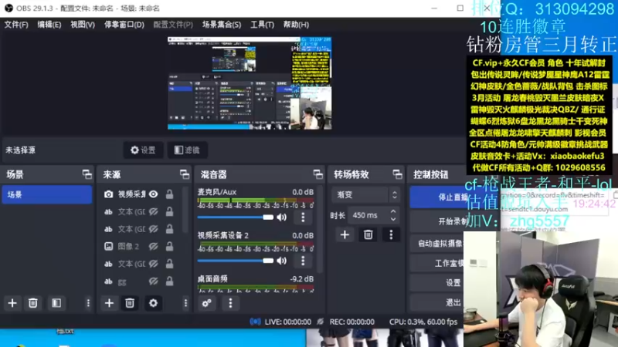Click the live streaming status icon

[x=255, y=322]
